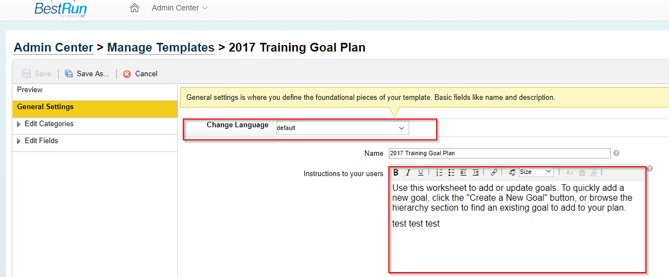
Task: Apply underline formatting in the editor toolbar
Action: click(x=421, y=172)
